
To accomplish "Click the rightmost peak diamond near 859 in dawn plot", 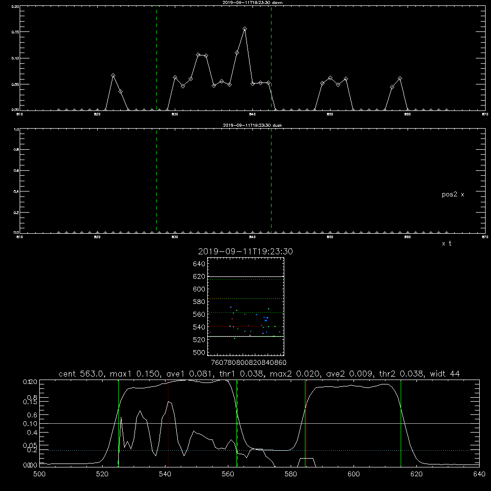I will [400, 78].
